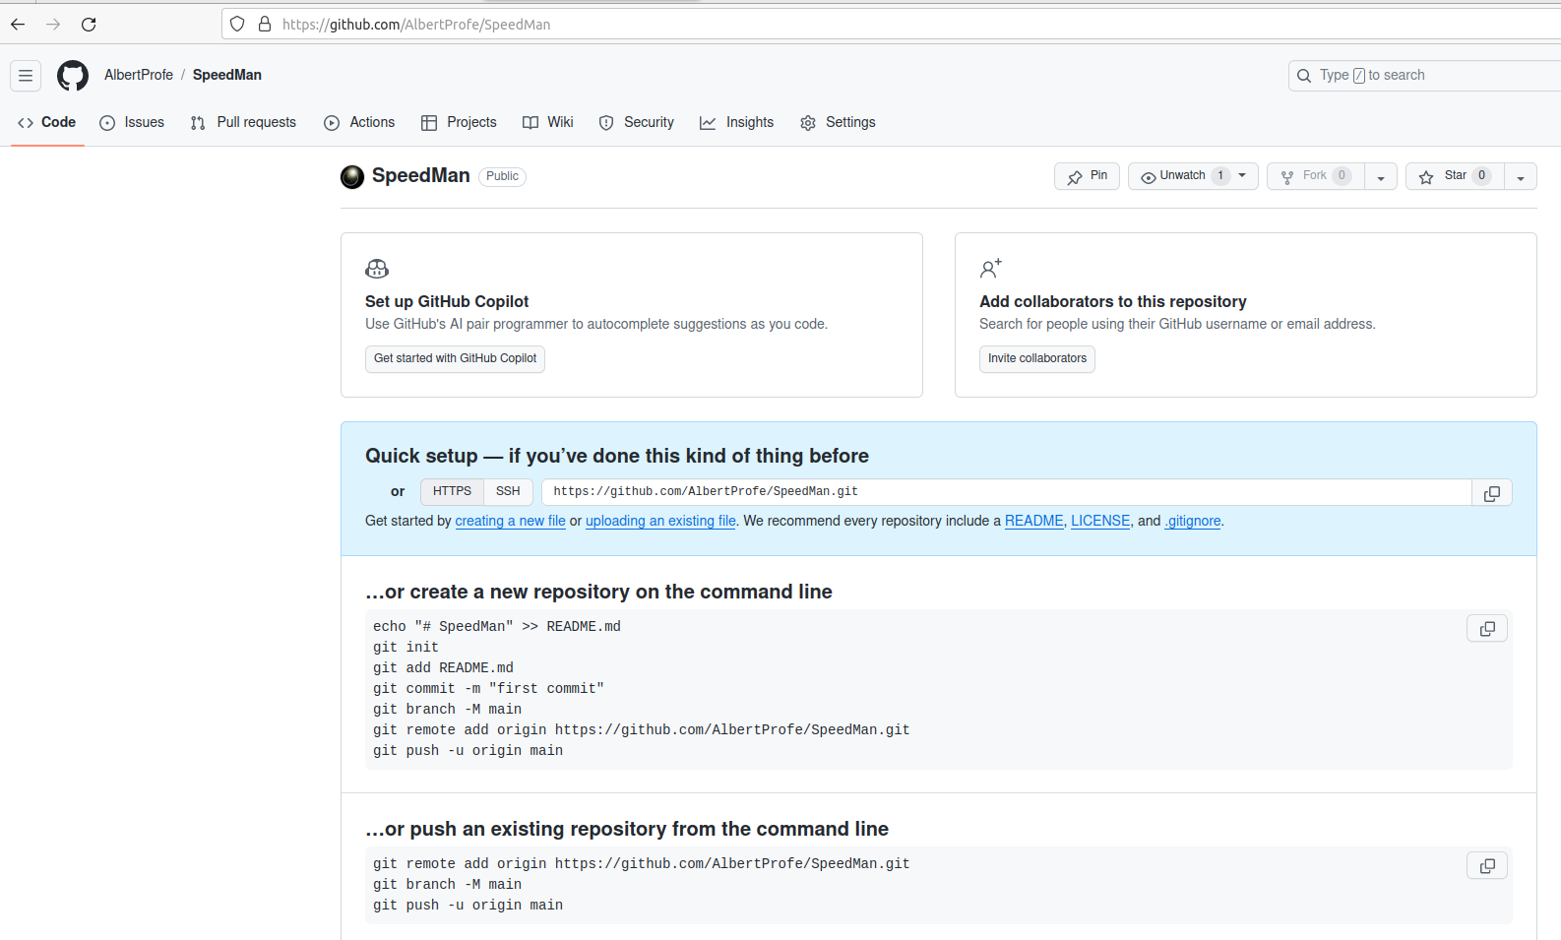Click the add collaborator person icon

tap(990, 268)
